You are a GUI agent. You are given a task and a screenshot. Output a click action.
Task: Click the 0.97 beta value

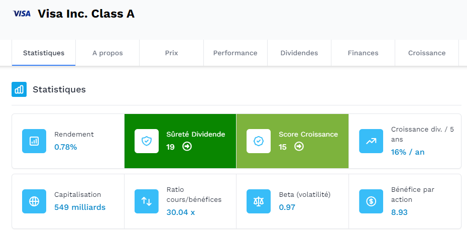pyautogui.click(x=287, y=207)
